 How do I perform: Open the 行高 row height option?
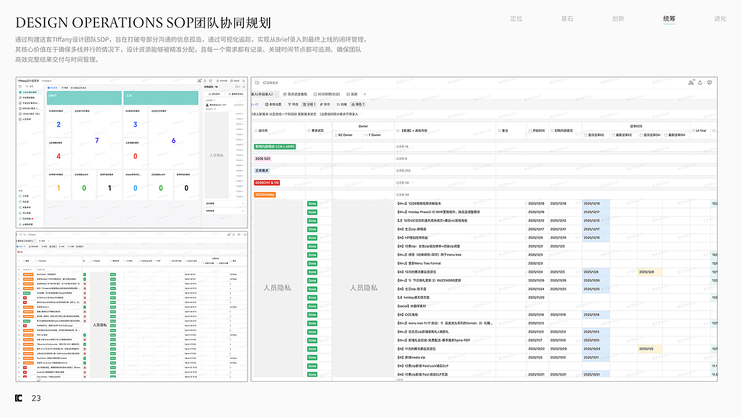pyautogui.click(x=341, y=104)
